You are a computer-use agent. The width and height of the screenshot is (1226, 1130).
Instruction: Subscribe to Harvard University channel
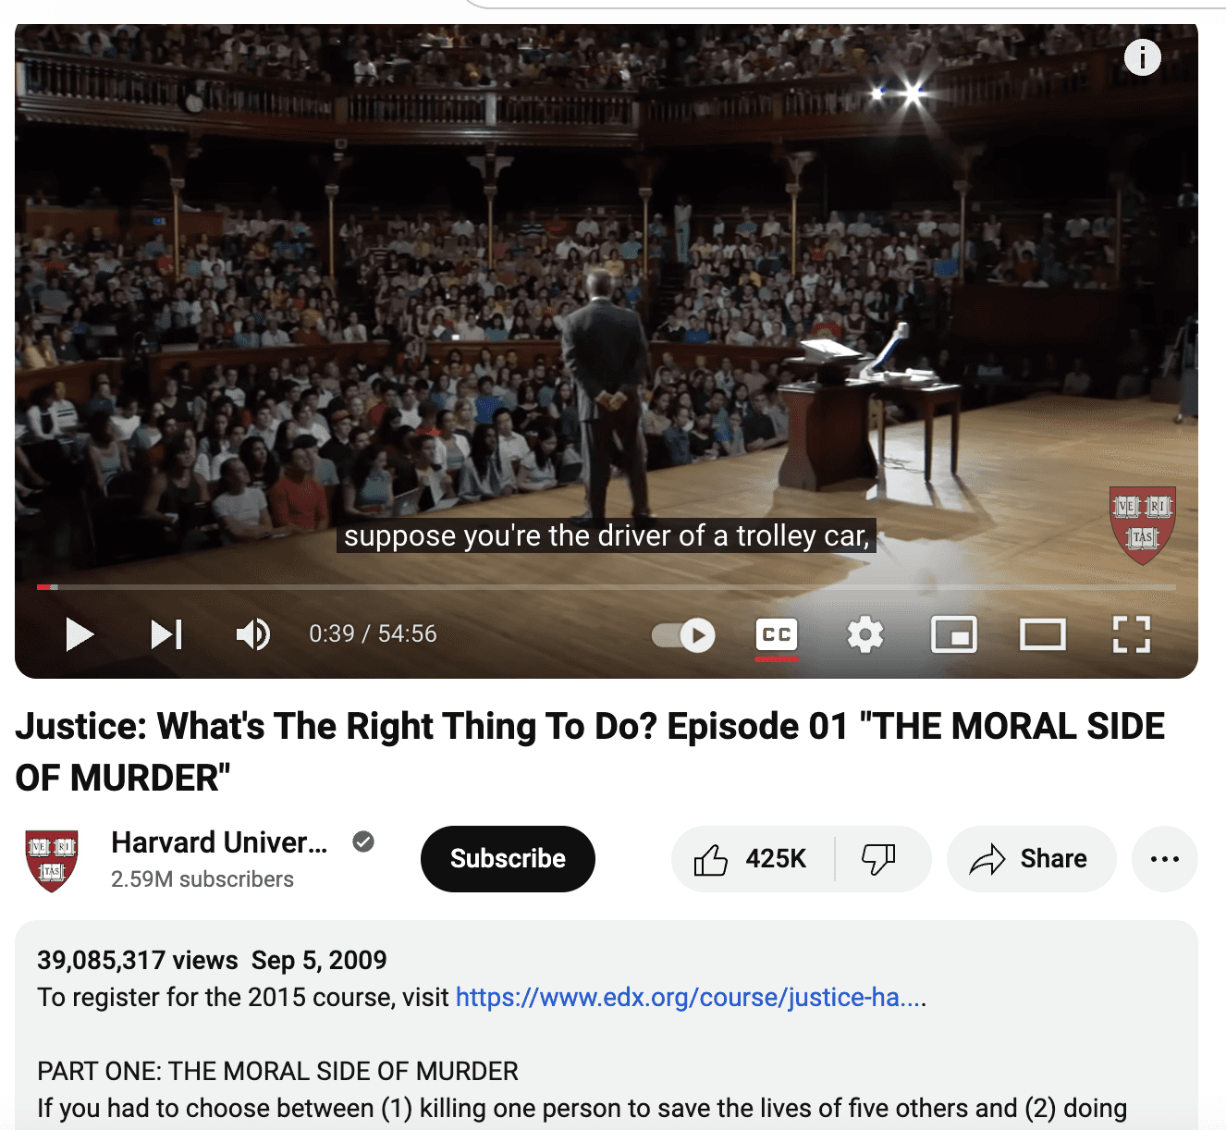pos(508,859)
